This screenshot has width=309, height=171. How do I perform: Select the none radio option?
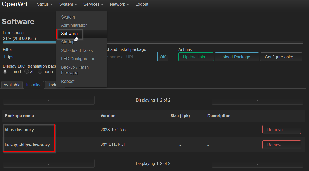pos(40,71)
